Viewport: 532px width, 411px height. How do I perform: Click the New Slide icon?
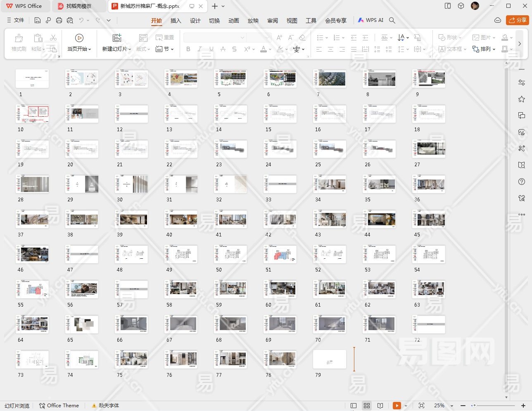coord(117,38)
